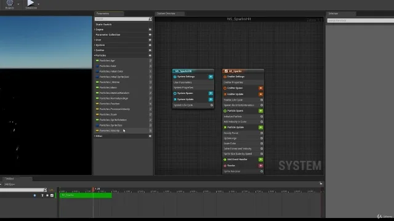
Task: Add parameter to Emitter category with plus
Action: tap(150, 50)
